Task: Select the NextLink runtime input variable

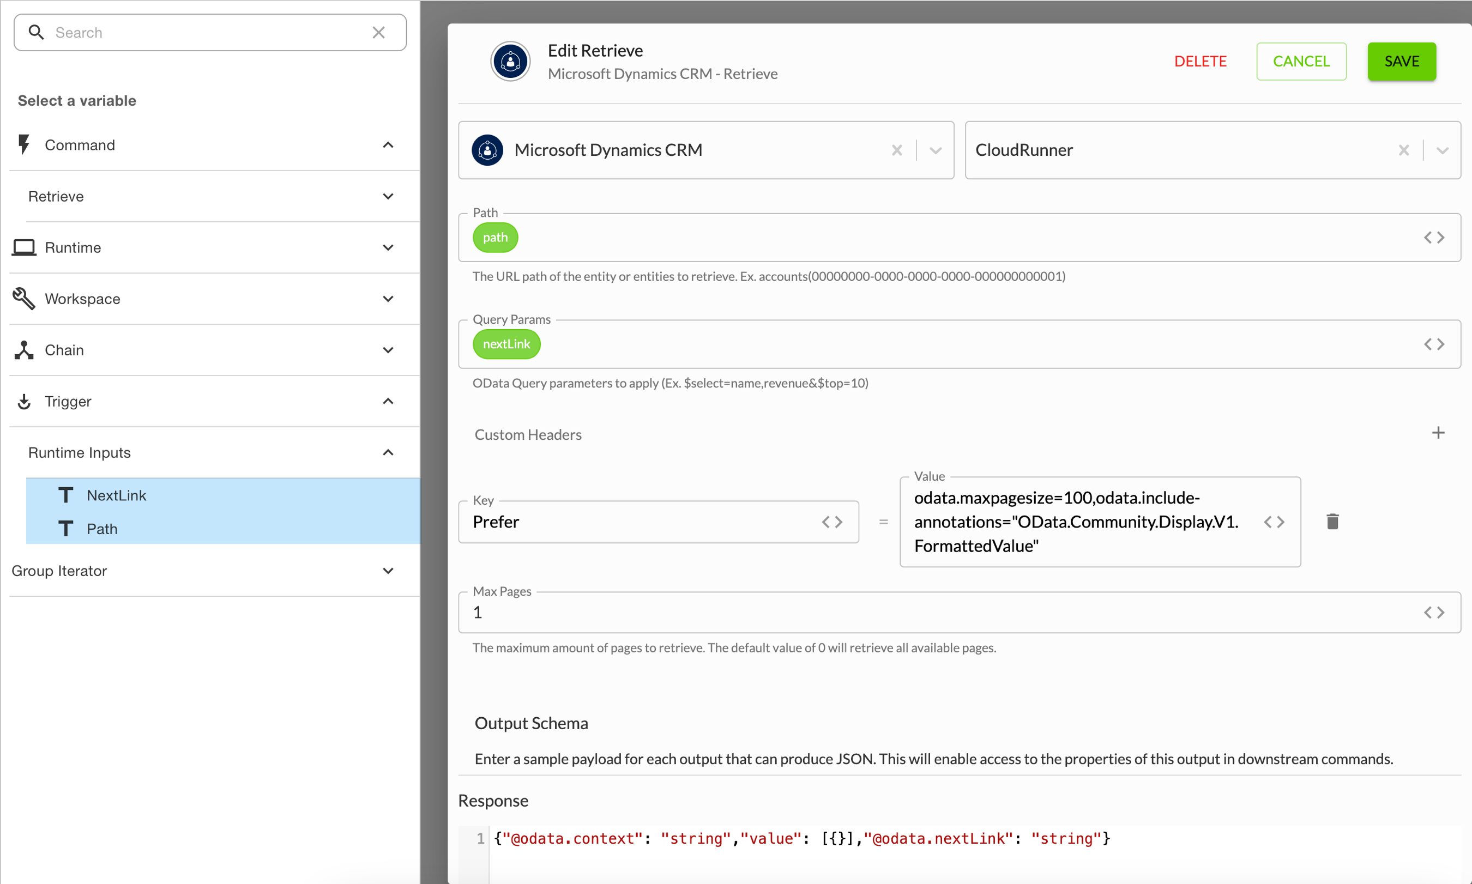Action: (x=223, y=495)
